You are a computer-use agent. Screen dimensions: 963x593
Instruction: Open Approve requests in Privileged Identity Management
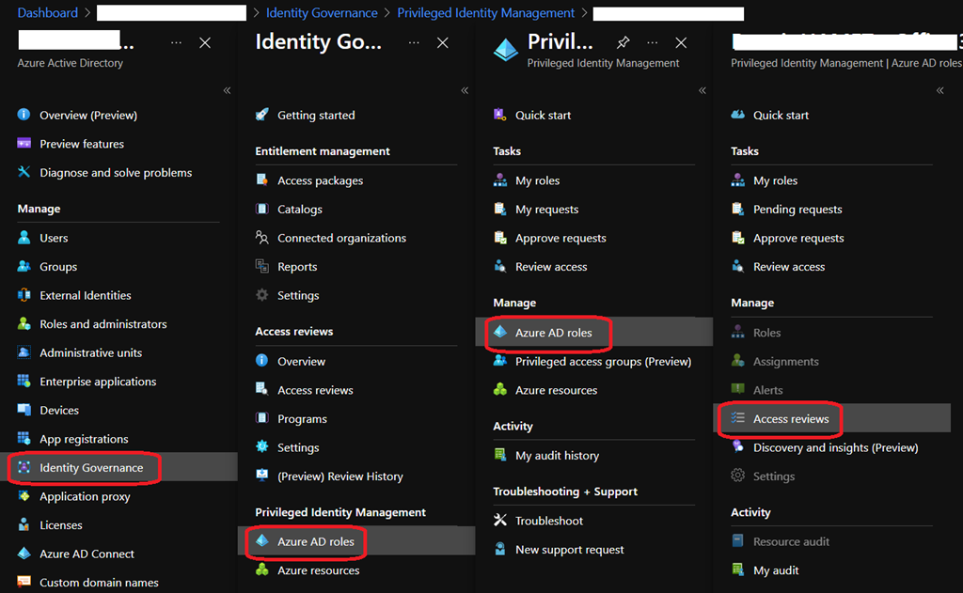click(560, 239)
